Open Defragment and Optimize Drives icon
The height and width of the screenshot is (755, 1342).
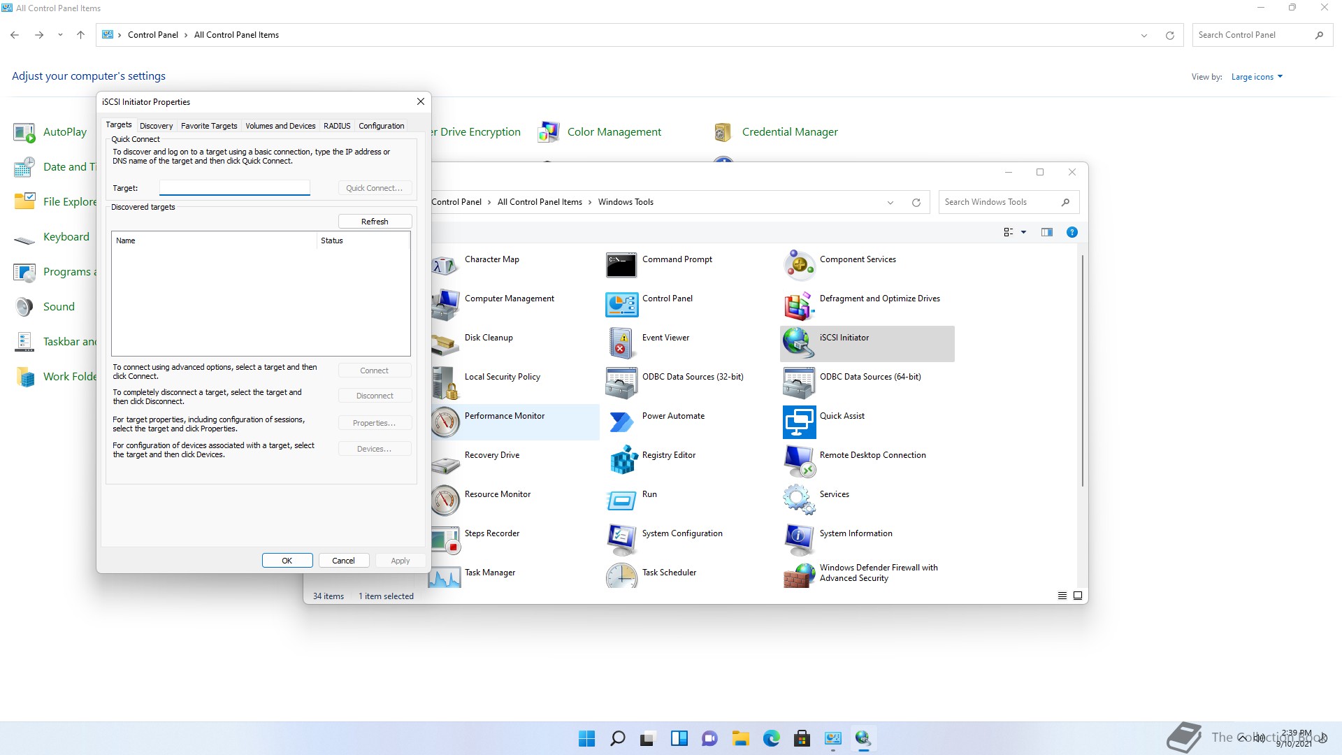coord(799,305)
